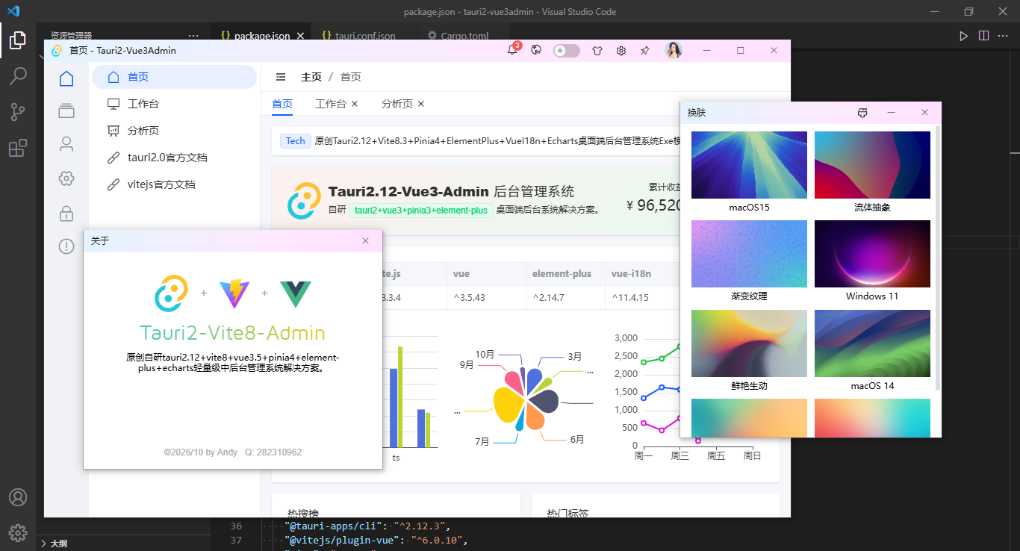Viewport: 1020px width, 551px height.
Task: Open the 分析页 sidebar menu item
Action: point(174,131)
